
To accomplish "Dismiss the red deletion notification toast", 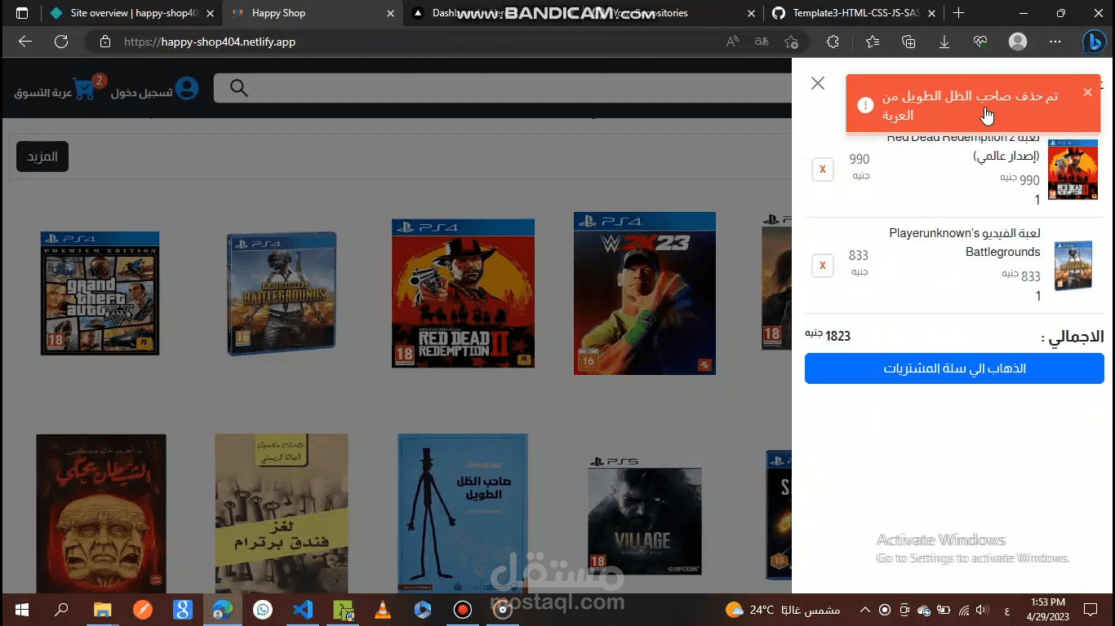I will pyautogui.click(x=1087, y=92).
